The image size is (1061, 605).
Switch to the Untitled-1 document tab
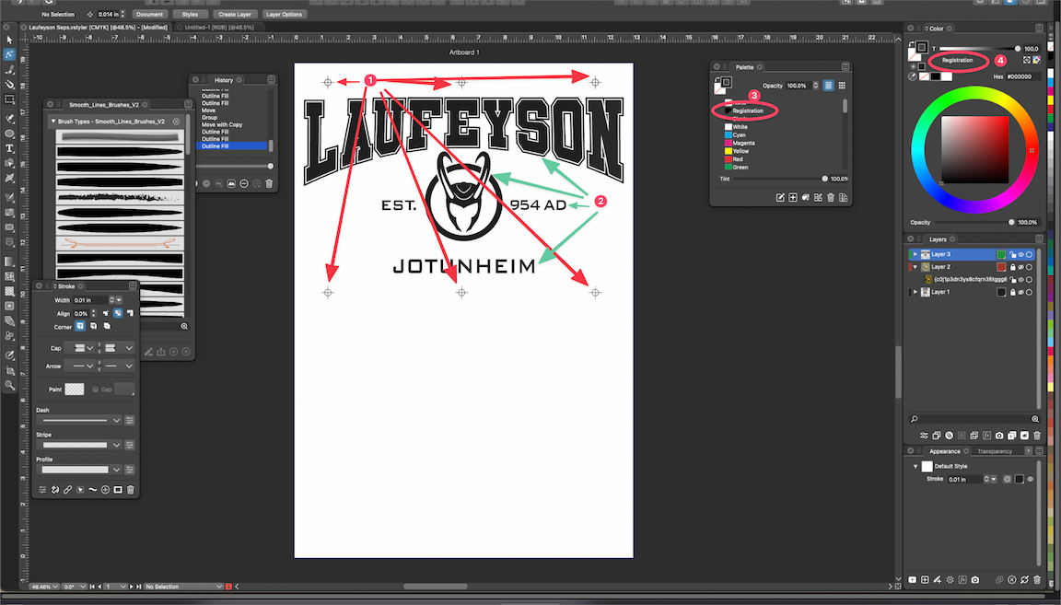click(x=219, y=28)
